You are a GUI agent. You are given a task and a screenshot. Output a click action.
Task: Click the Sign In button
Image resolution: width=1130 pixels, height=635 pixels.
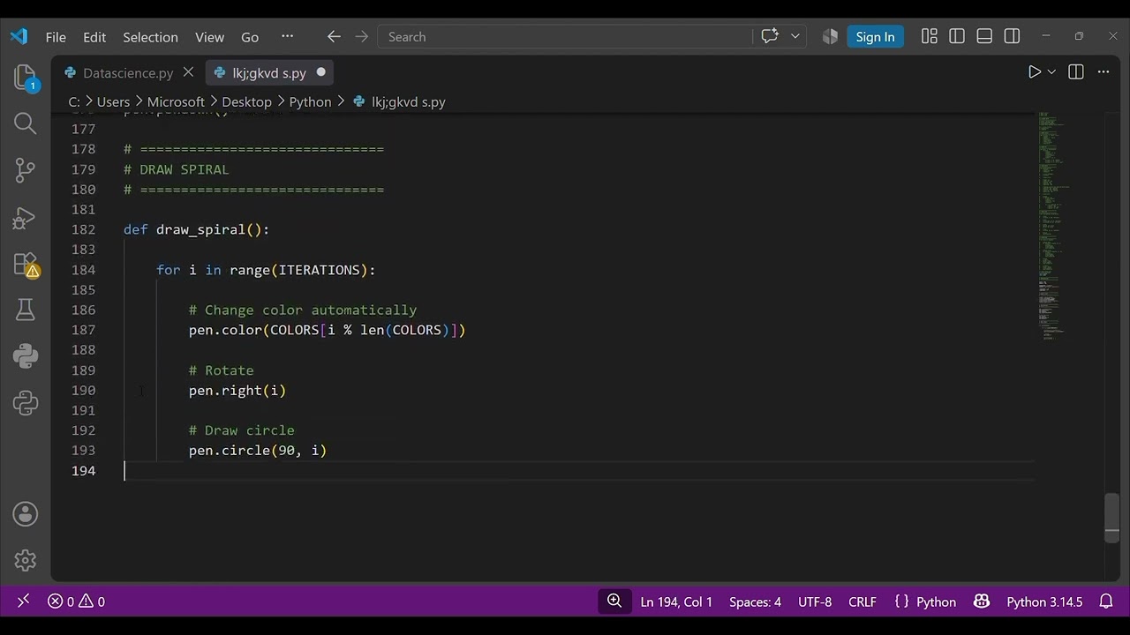tap(875, 36)
